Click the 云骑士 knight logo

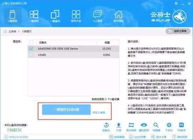[x=179, y=16]
